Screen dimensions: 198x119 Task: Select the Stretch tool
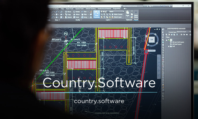click(x=68, y=17)
